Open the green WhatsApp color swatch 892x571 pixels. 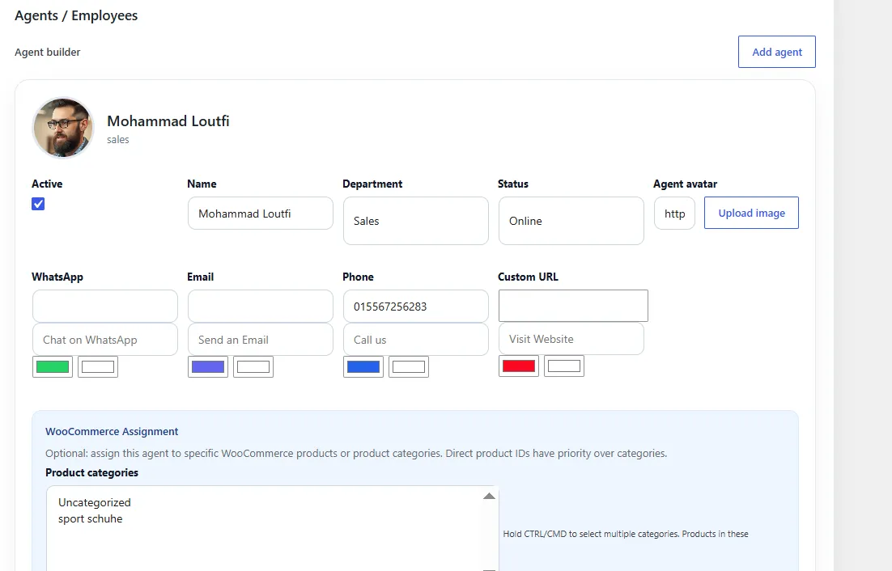(x=53, y=367)
